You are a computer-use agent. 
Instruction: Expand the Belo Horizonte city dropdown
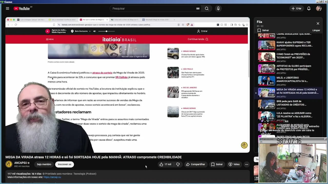[81, 31]
